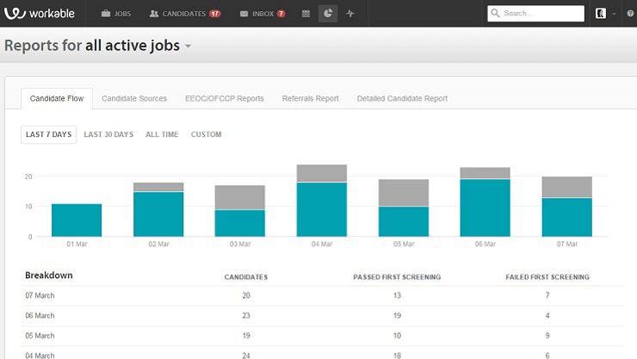Click the Candidates 17 notification badge
The height and width of the screenshot is (359, 637).
(x=214, y=14)
